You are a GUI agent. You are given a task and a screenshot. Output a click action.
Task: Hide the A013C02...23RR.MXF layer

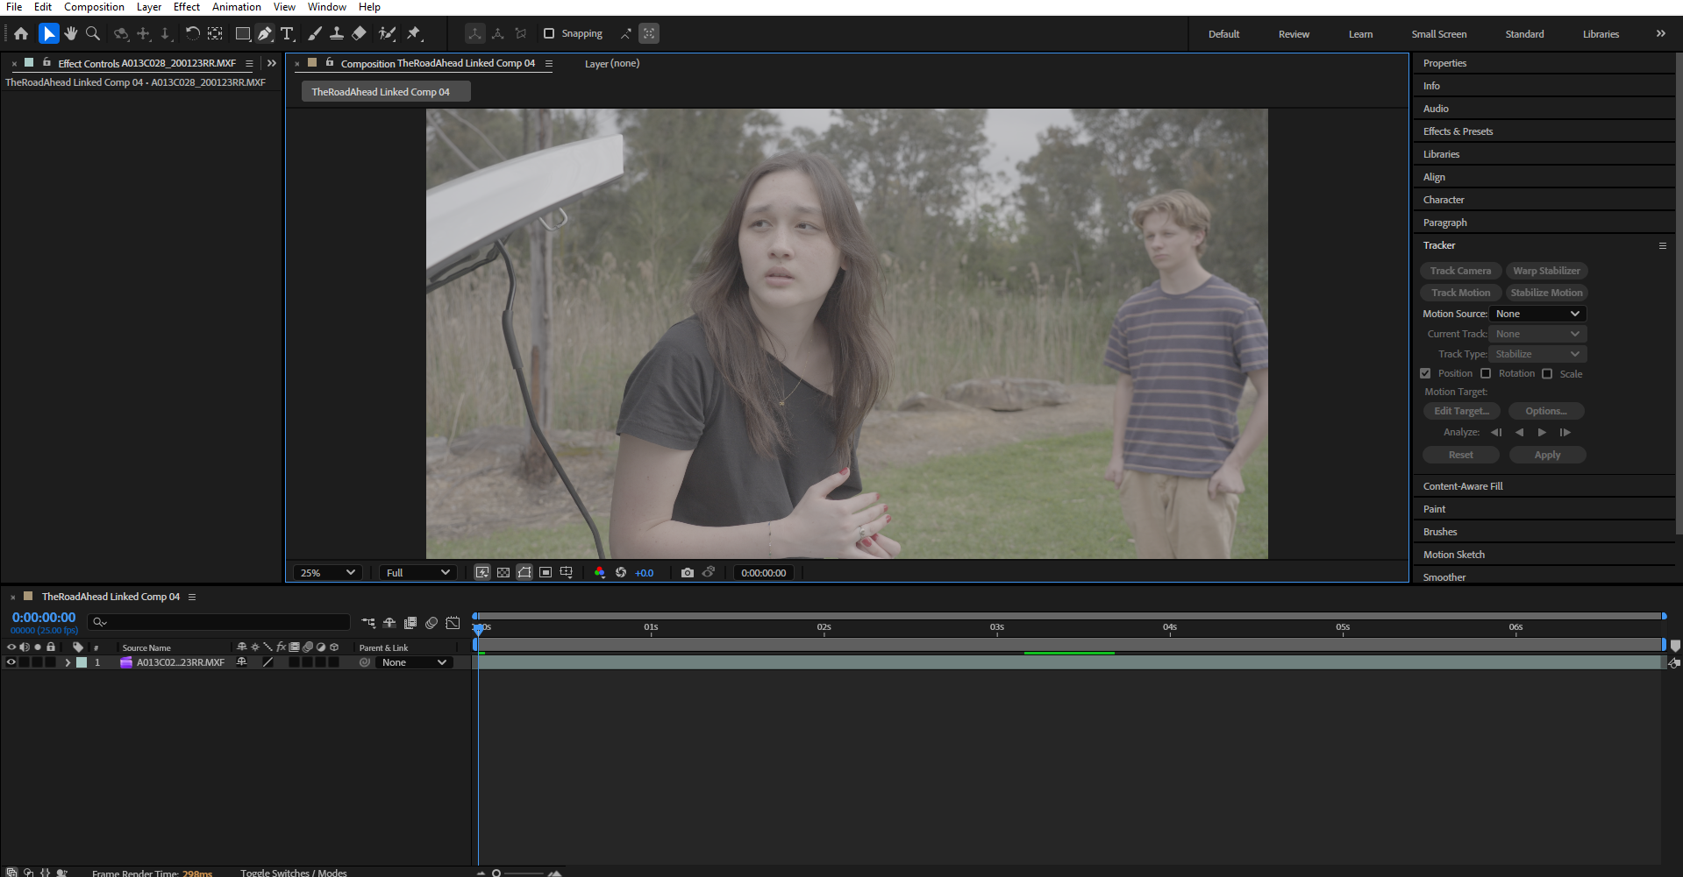(x=11, y=662)
